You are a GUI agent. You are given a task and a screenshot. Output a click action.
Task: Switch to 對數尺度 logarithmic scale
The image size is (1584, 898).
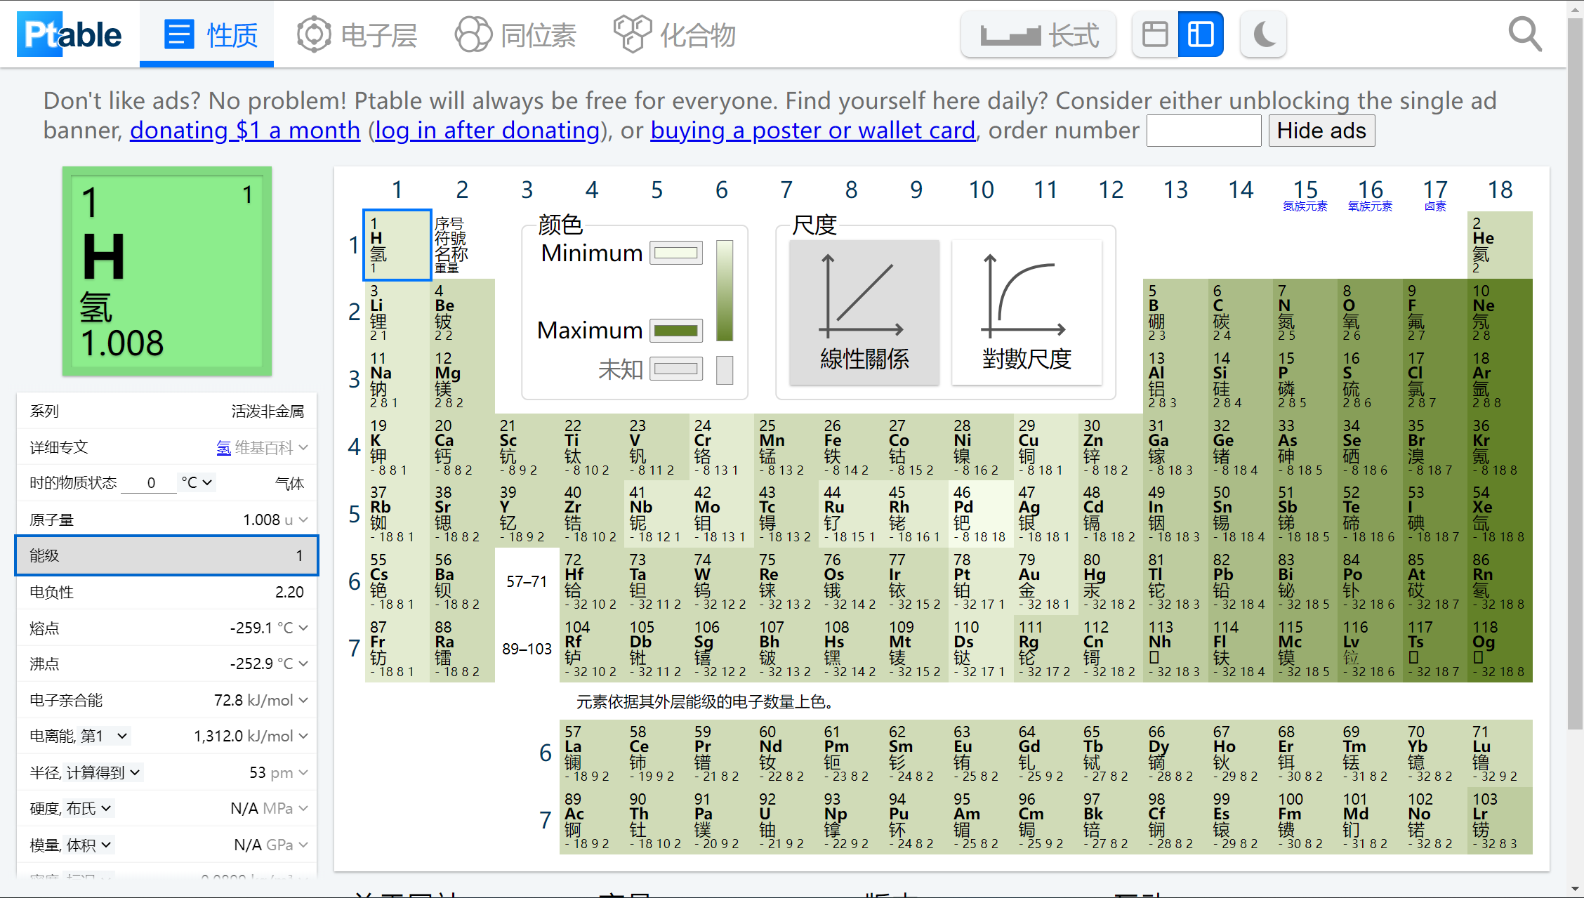(x=1027, y=313)
